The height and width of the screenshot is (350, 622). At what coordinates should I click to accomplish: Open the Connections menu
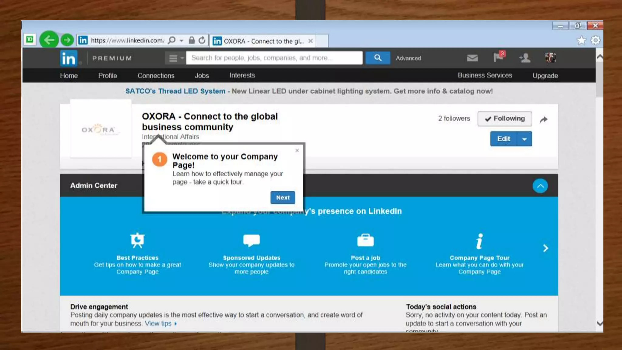(x=156, y=75)
